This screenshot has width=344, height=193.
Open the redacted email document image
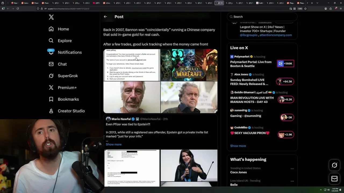coord(132,168)
